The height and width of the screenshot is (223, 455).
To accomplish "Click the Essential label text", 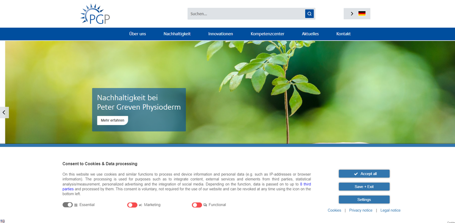I will click(87, 205).
